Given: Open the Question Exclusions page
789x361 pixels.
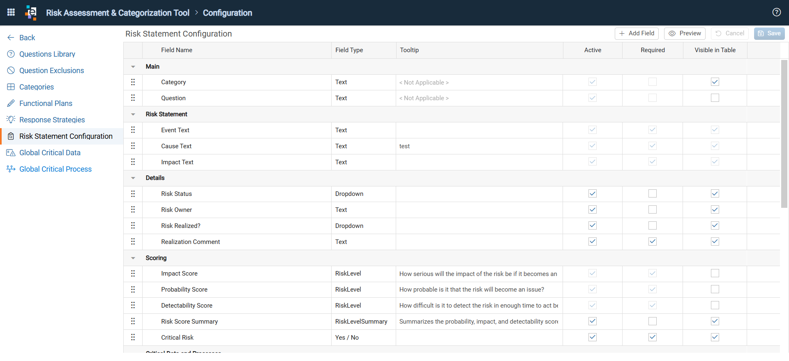Looking at the screenshot, I should pos(52,71).
